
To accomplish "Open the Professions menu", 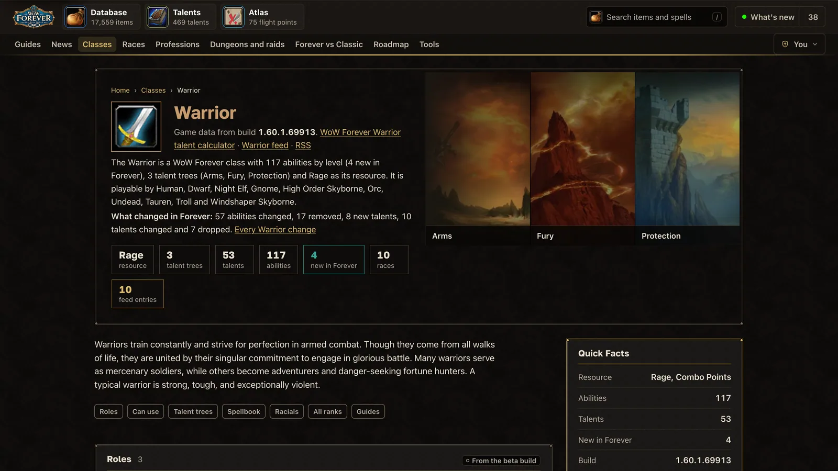I will [x=178, y=44].
